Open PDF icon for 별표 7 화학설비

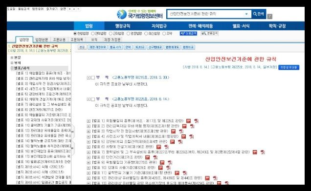pyautogui.click(x=263, y=152)
